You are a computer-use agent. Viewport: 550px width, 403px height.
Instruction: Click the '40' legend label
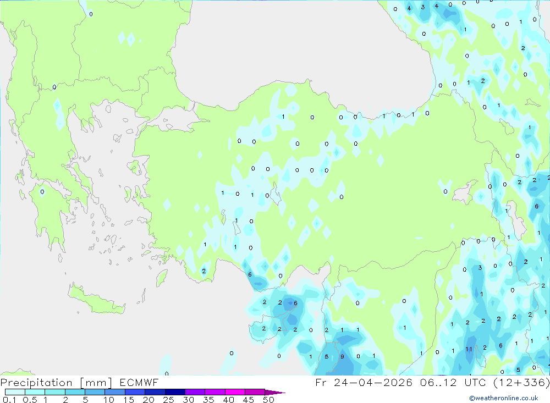click(229, 400)
